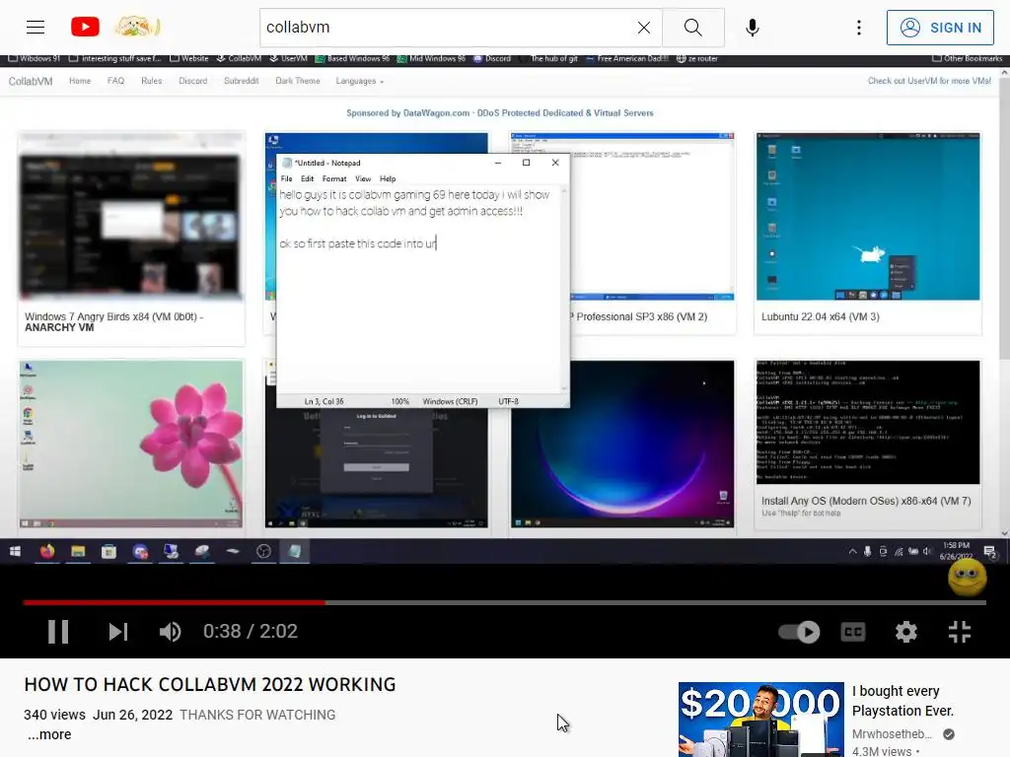
Task: Exit full screen mode
Action: [x=959, y=632]
